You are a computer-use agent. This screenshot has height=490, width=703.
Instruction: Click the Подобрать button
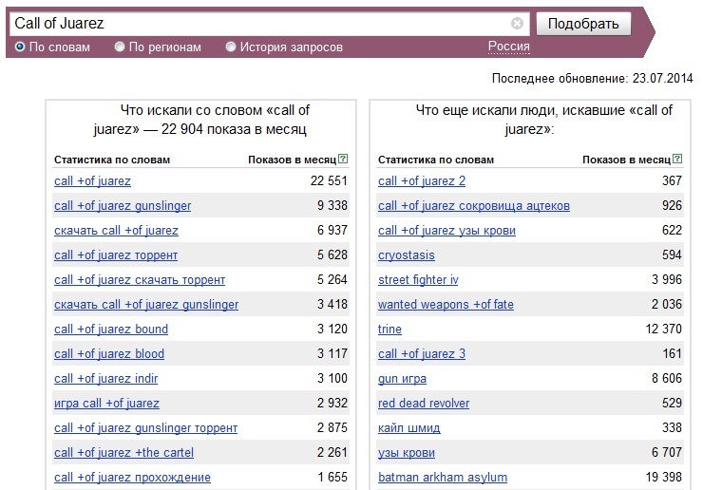583,24
